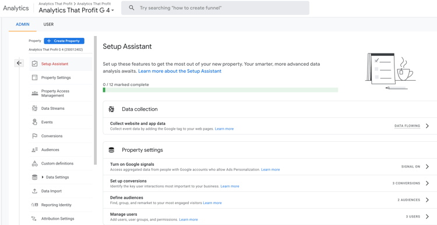The width and height of the screenshot is (437, 225).
Task: Click the Attribution Settings path icon
Action: [34, 219]
